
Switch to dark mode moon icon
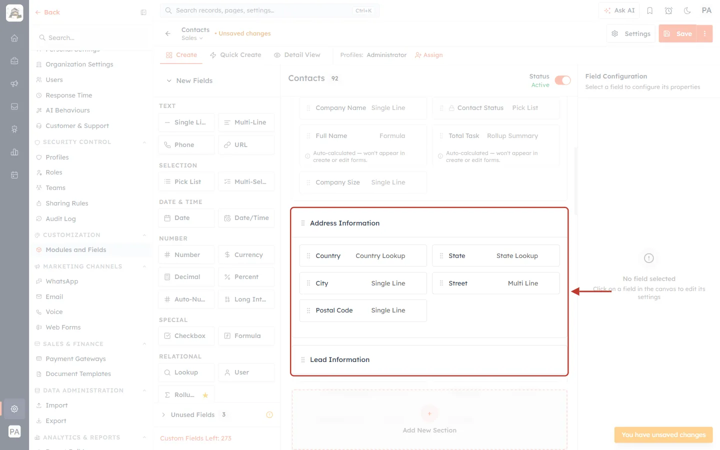coord(687,10)
